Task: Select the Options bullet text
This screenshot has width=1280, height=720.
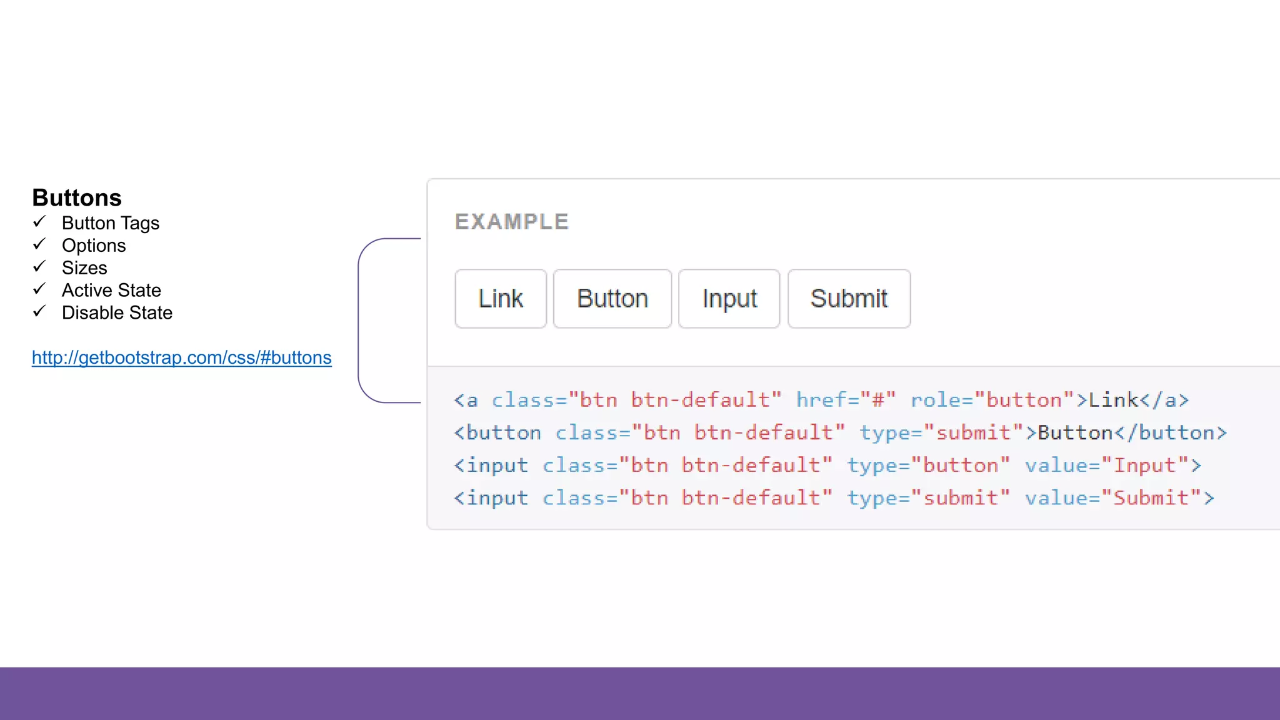Action: 94,246
